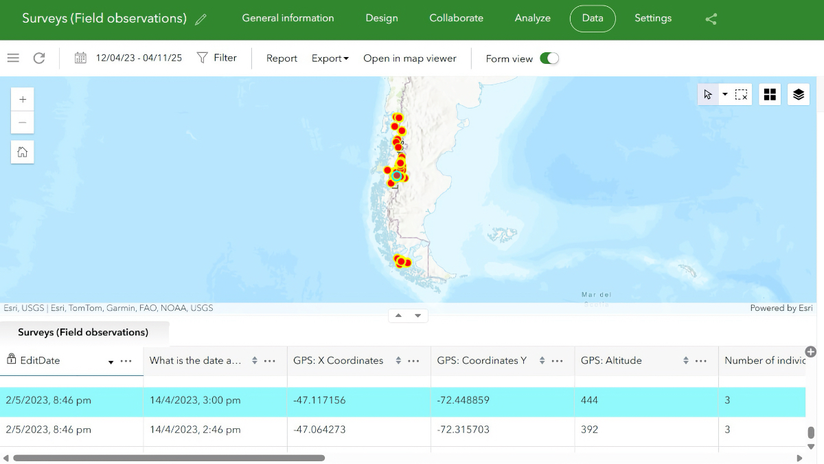
Task: Click the horizontal table scrollbar
Action: click(169, 458)
